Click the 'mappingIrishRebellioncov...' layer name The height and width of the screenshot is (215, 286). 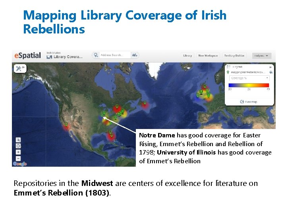248,72
